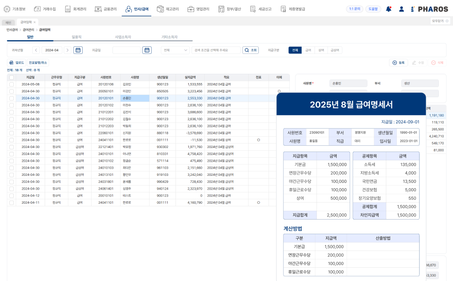This screenshot has height=281, width=453.
Task: Open calendar picker for 지급일 field
Action: (x=147, y=50)
